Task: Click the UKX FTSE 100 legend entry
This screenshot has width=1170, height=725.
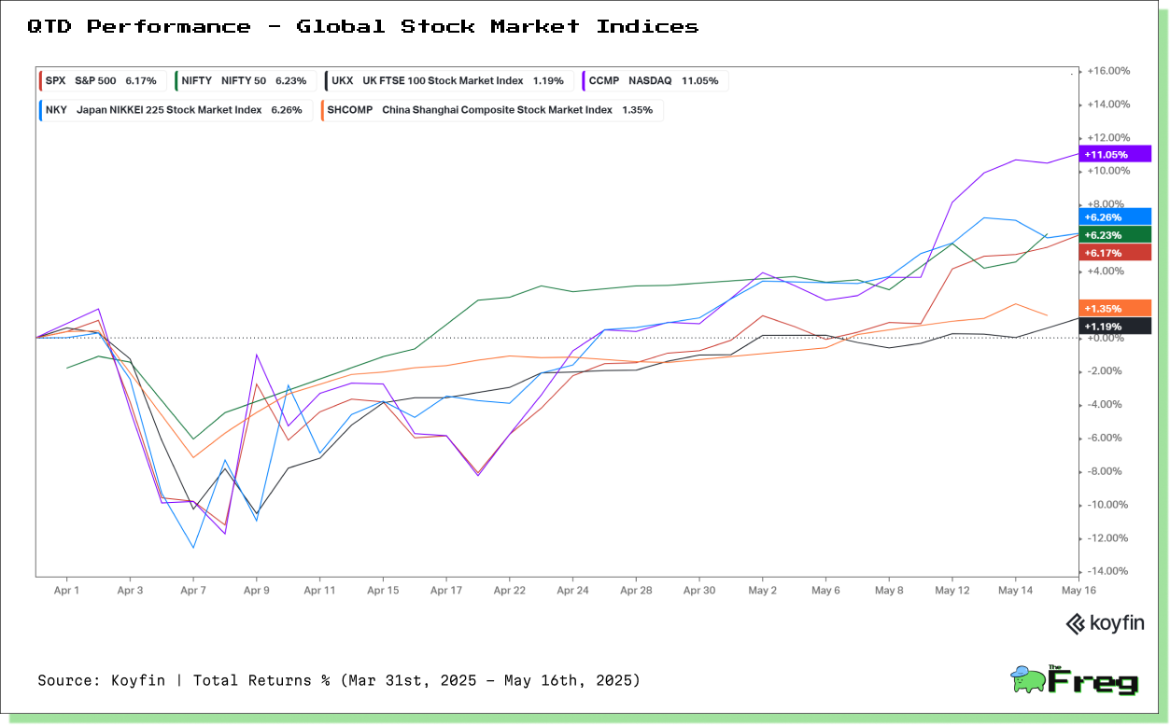Action: tap(447, 81)
